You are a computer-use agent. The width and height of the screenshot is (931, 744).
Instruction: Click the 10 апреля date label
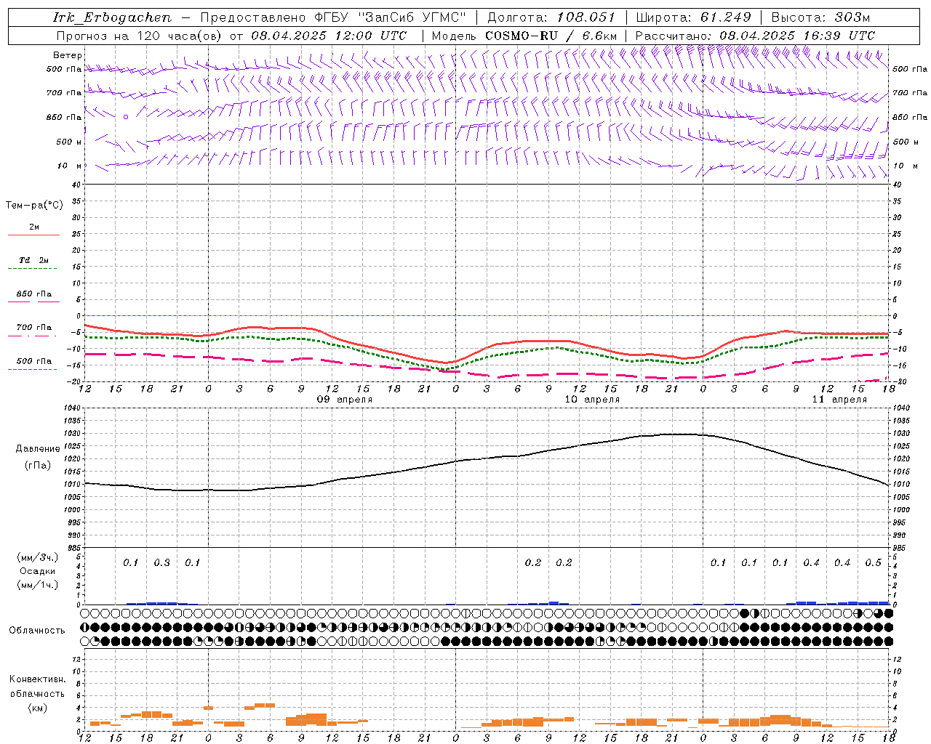pyautogui.click(x=592, y=400)
